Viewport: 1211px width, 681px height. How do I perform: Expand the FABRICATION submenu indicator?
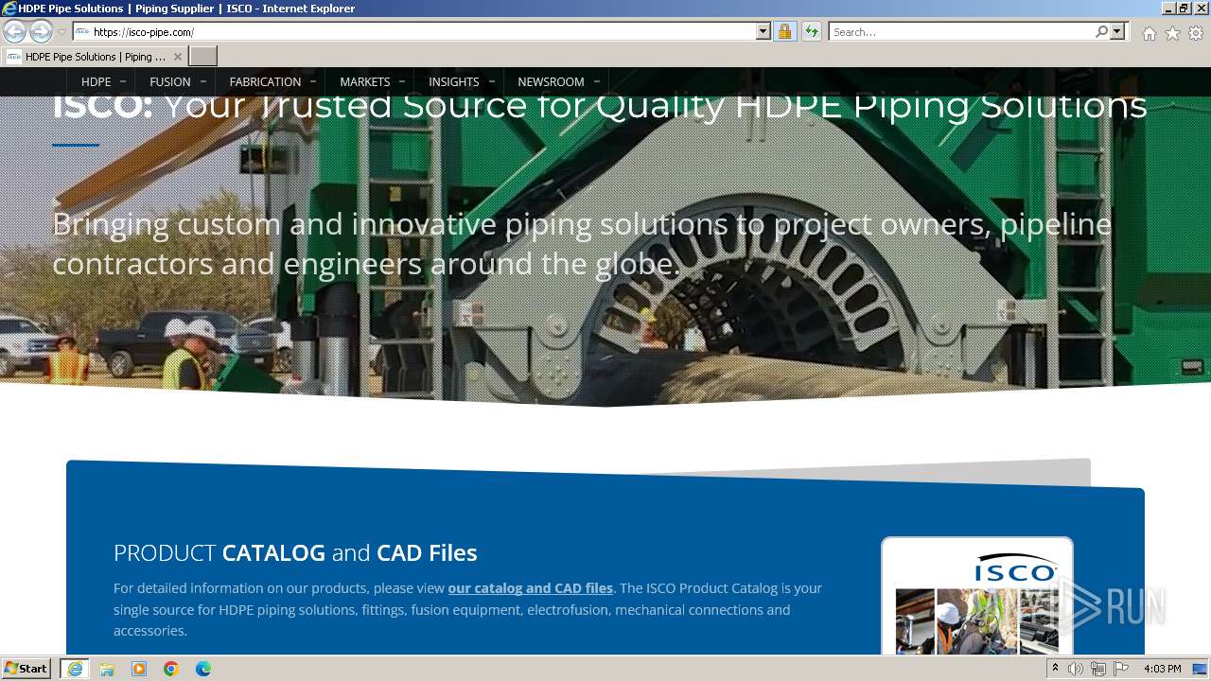pos(313,81)
